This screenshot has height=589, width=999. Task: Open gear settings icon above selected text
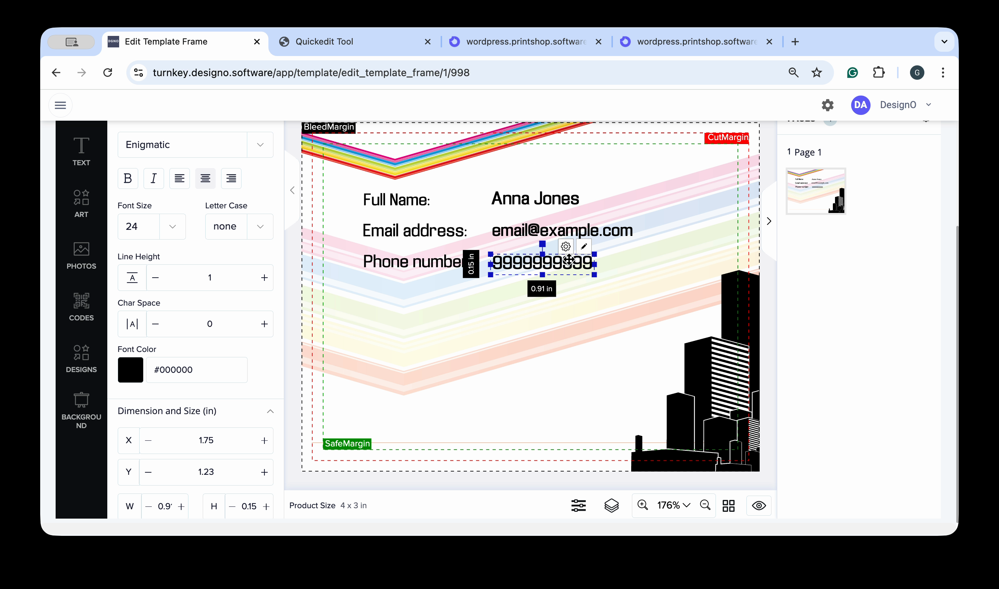pos(566,246)
